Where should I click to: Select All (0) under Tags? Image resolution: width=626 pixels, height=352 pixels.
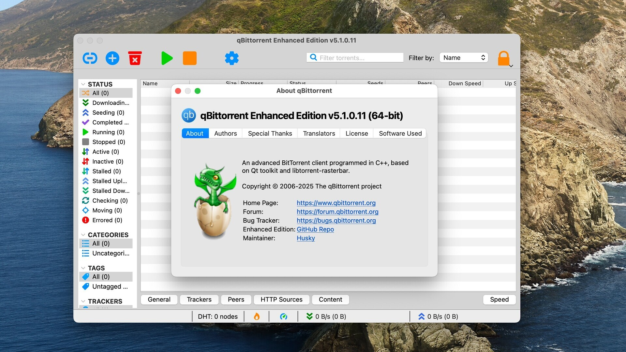coord(106,277)
